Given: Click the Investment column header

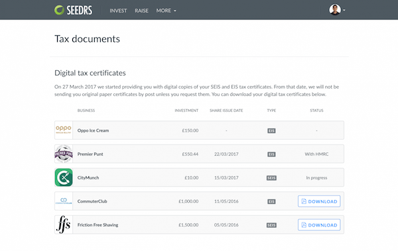Looking at the screenshot, I should 186,111.
